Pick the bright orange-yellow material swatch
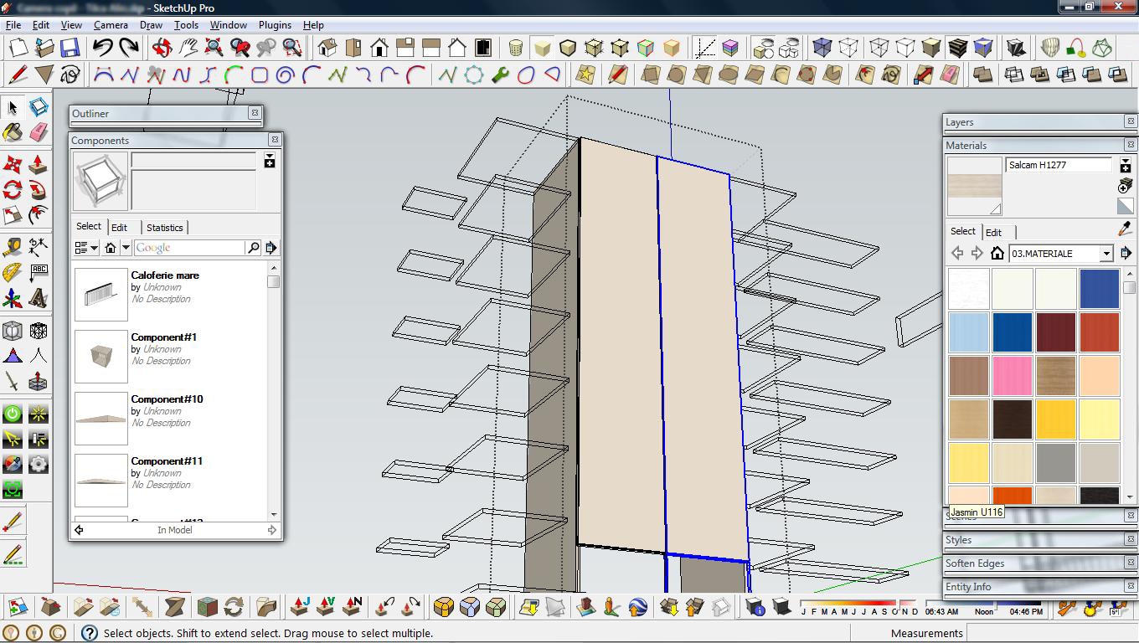 1056,419
